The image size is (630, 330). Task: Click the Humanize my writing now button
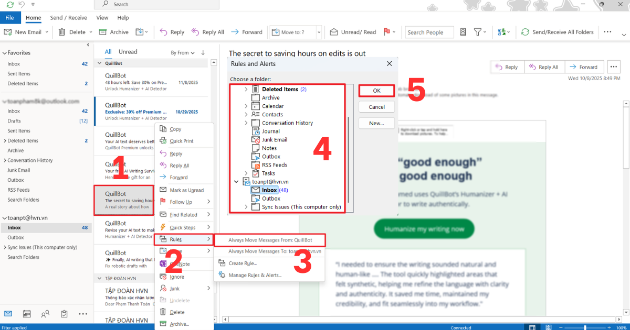coord(424,228)
